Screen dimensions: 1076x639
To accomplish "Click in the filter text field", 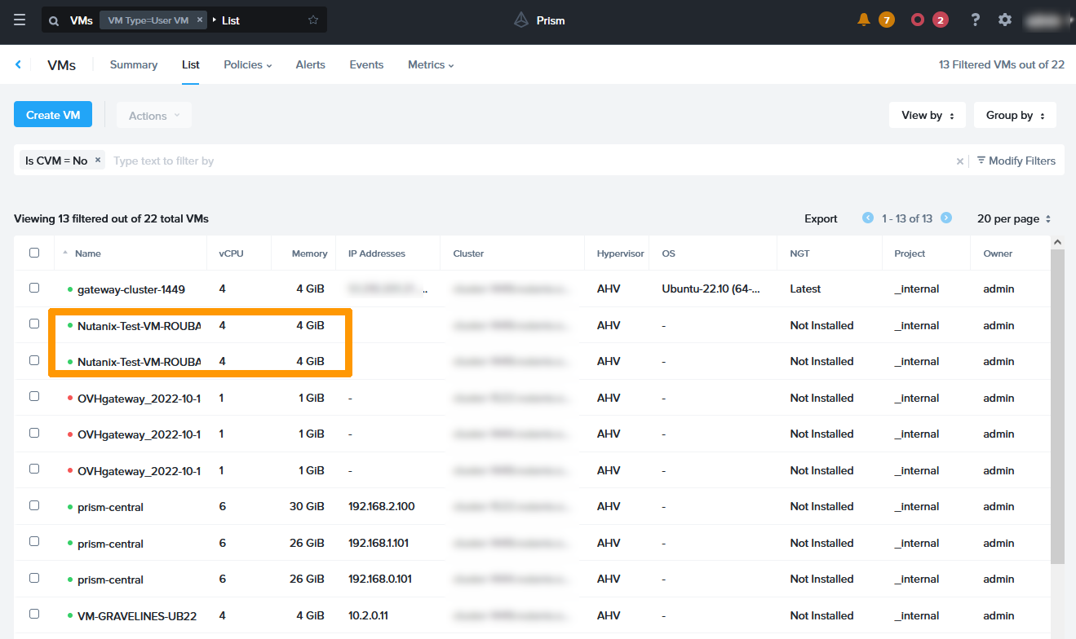I will coord(489,161).
